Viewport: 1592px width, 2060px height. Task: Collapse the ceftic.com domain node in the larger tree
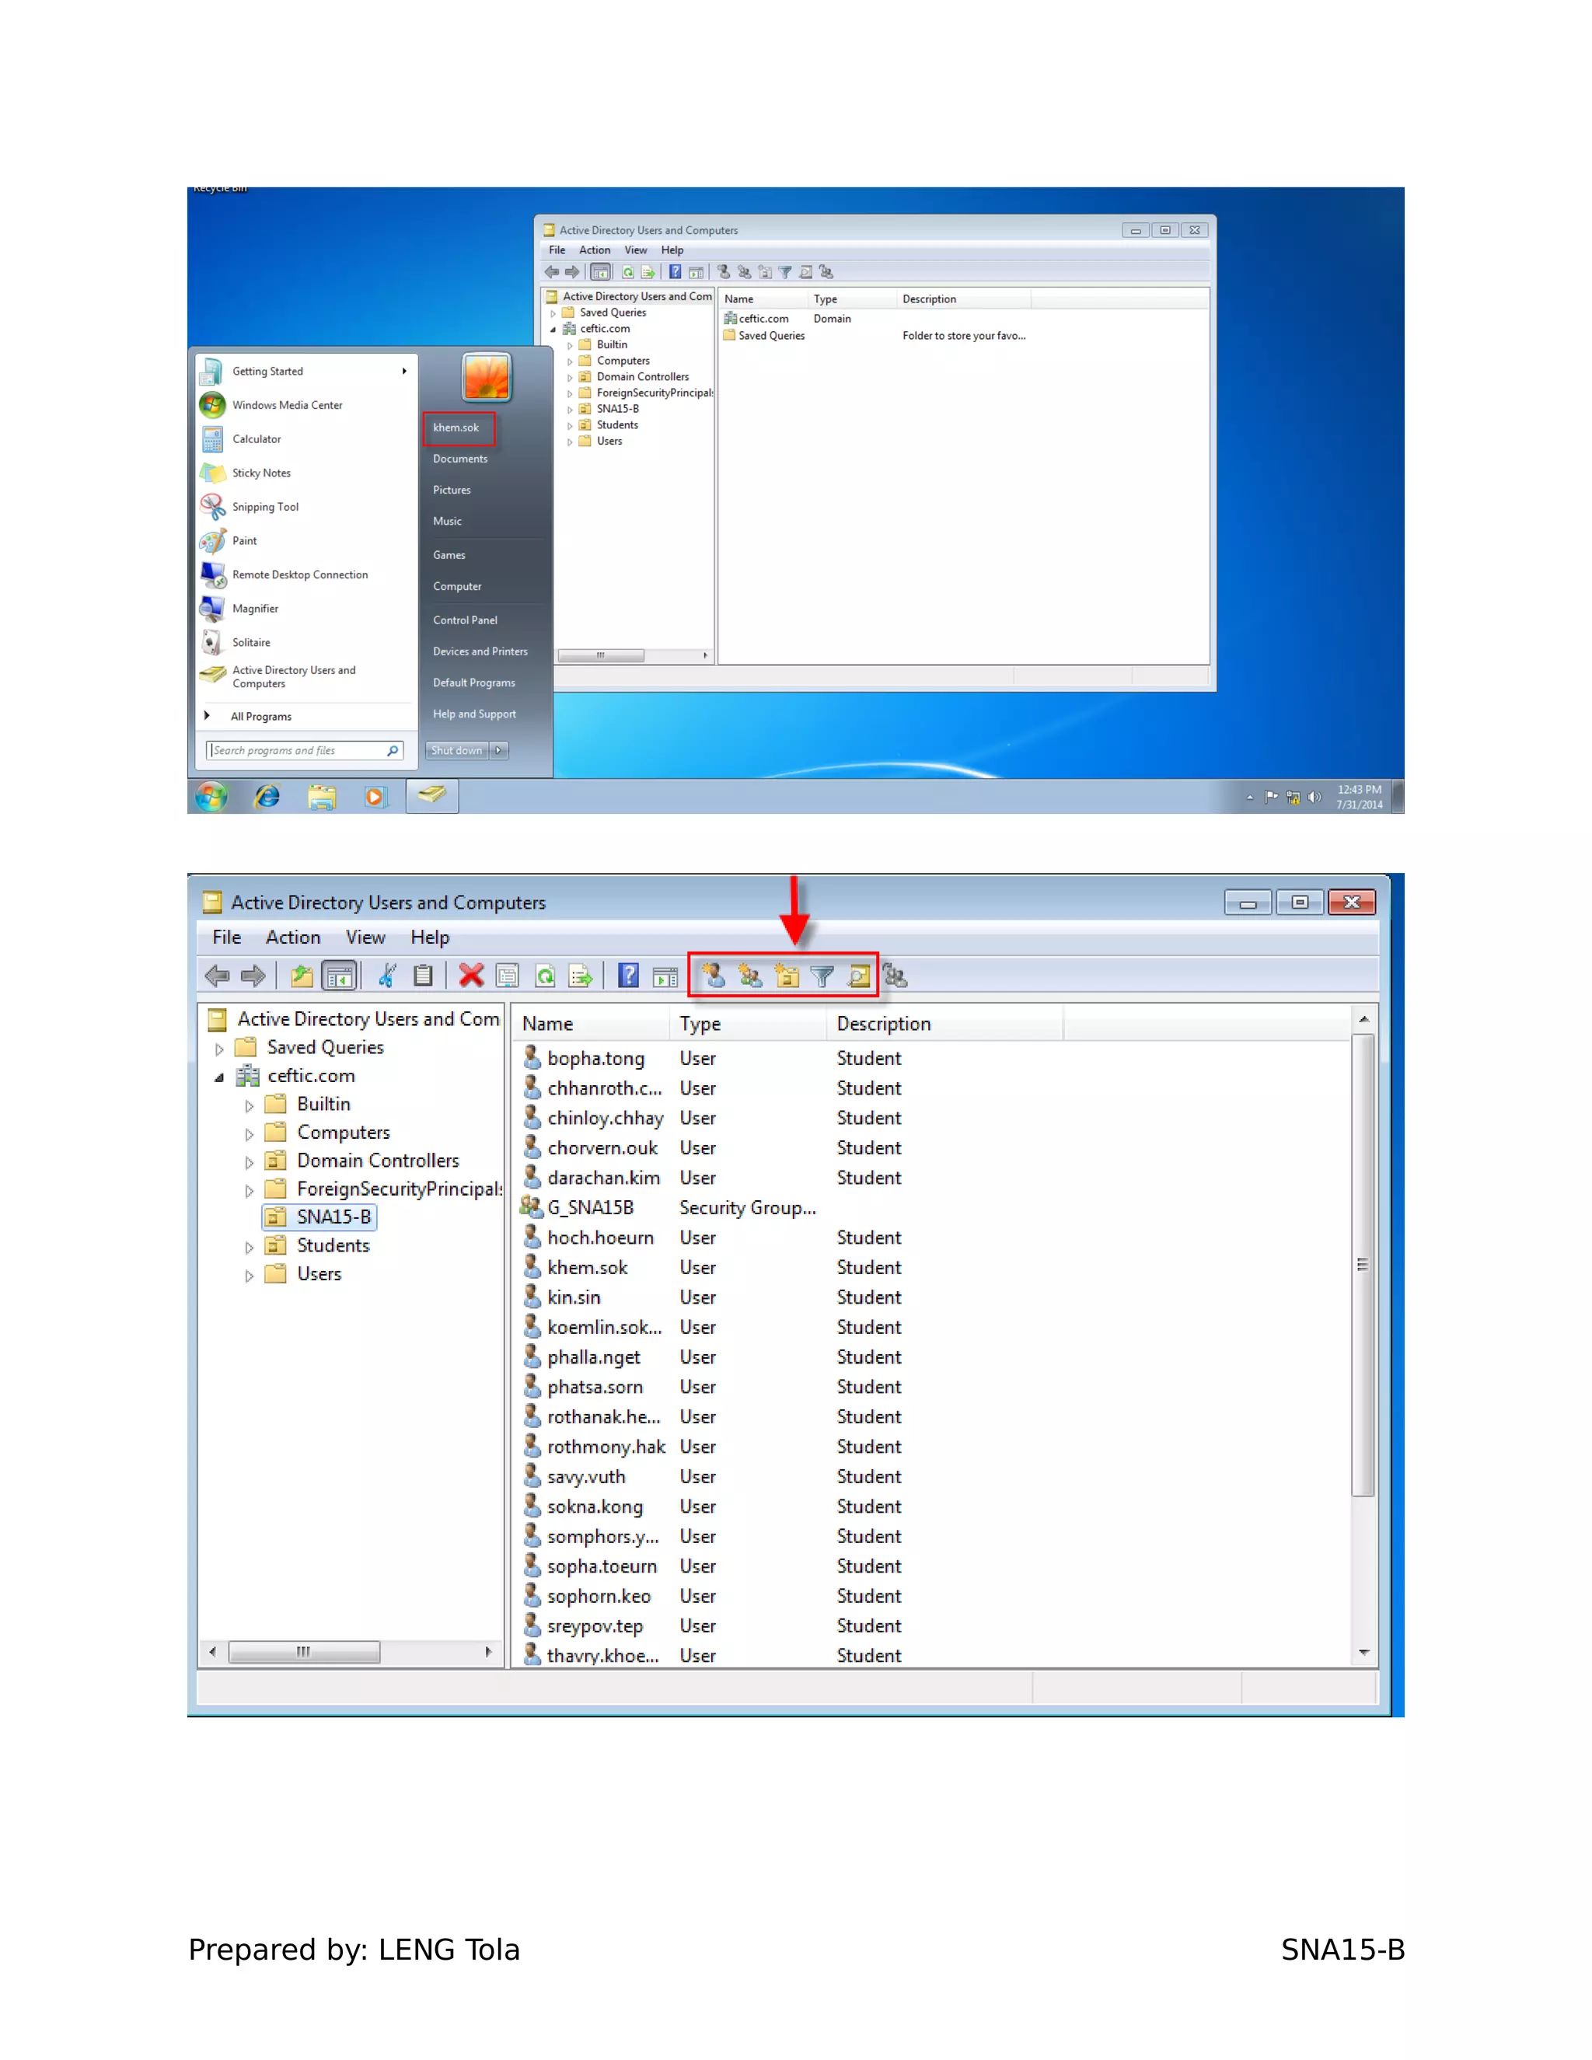click(x=218, y=1077)
